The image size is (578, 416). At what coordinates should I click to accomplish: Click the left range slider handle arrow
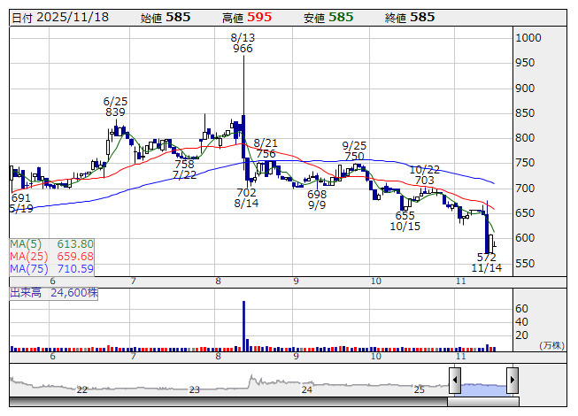tap(454, 380)
